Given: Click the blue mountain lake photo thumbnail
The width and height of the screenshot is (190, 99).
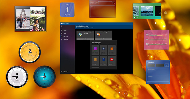Looking at the screenshot, I should coord(147,11).
